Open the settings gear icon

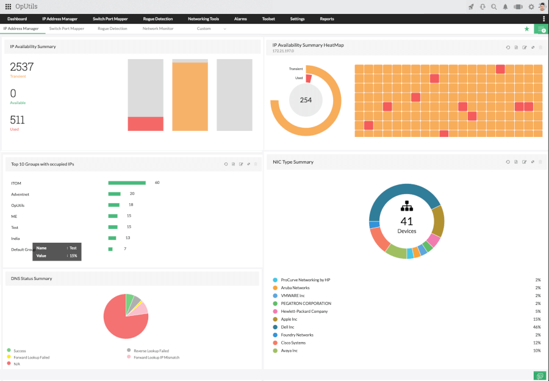click(531, 7)
